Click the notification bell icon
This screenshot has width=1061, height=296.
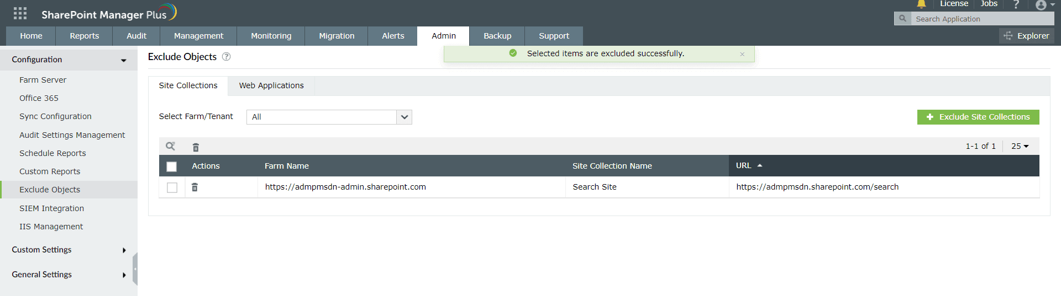(x=921, y=4)
